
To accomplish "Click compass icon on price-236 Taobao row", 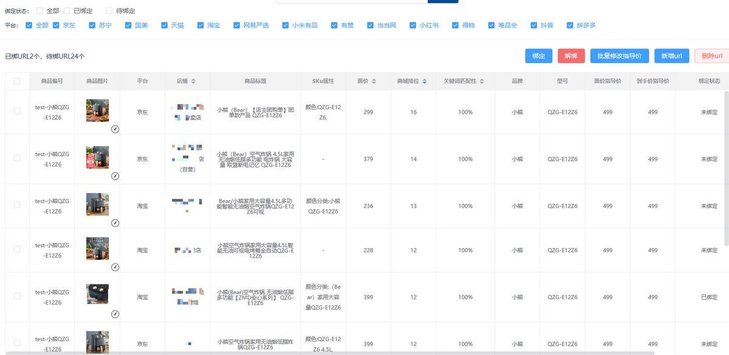I will [115, 223].
